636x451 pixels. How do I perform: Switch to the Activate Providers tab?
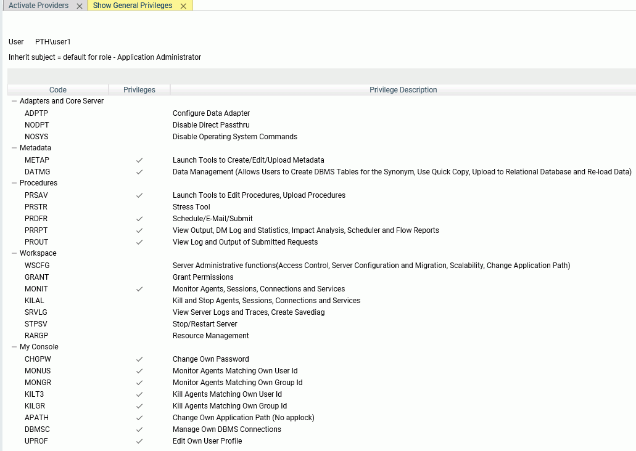[38, 6]
